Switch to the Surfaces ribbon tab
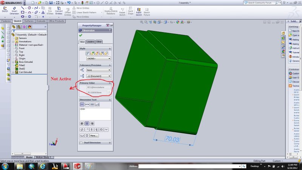Image resolution: width=302 pixels, height=170 pixels. click(x=29, y=21)
